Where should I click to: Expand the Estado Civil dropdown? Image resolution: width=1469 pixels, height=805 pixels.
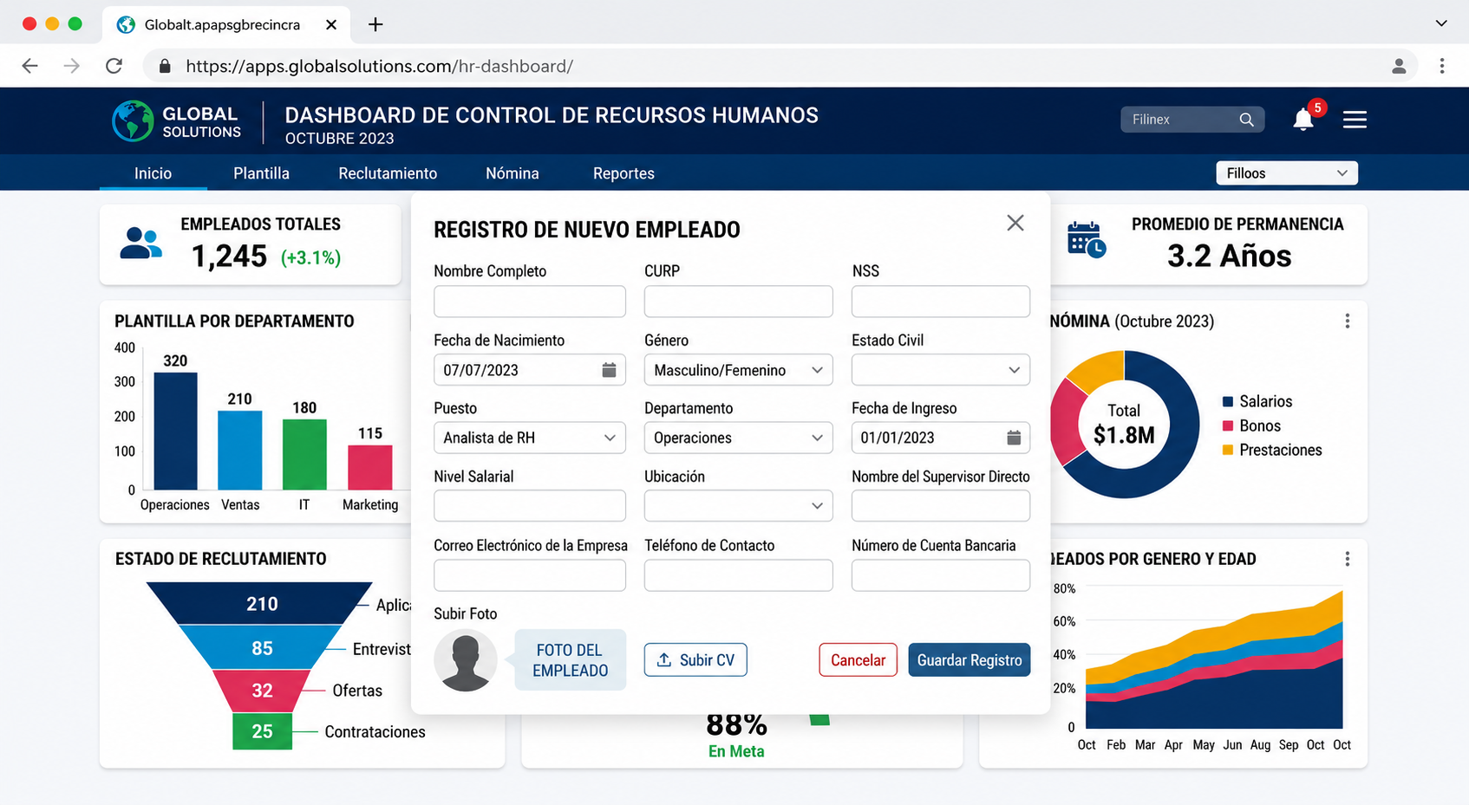tap(940, 370)
